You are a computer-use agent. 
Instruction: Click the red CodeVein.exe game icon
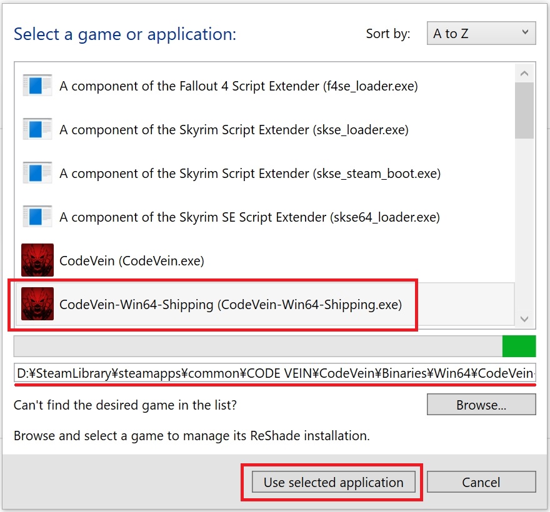point(37,260)
